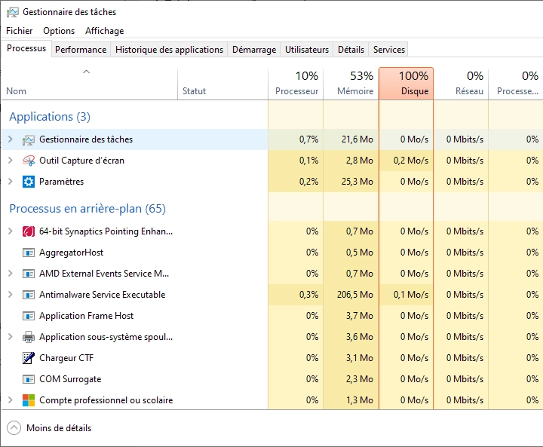Image resolution: width=543 pixels, height=447 pixels.
Task: Sort by Processeur column at 10%
Action: 296,84
